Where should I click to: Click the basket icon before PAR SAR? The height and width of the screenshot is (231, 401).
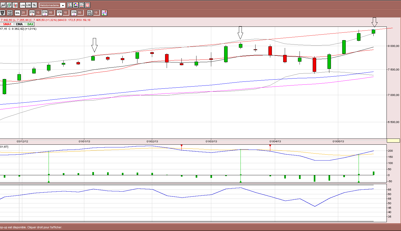3,13
